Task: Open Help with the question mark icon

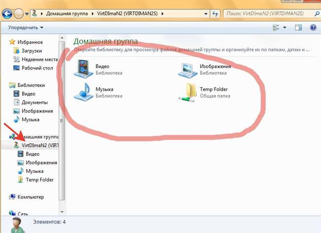Action: click(x=313, y=28)
